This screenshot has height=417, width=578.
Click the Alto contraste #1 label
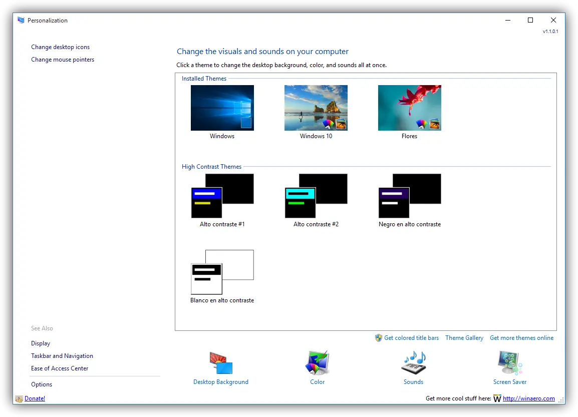(222, 224)
